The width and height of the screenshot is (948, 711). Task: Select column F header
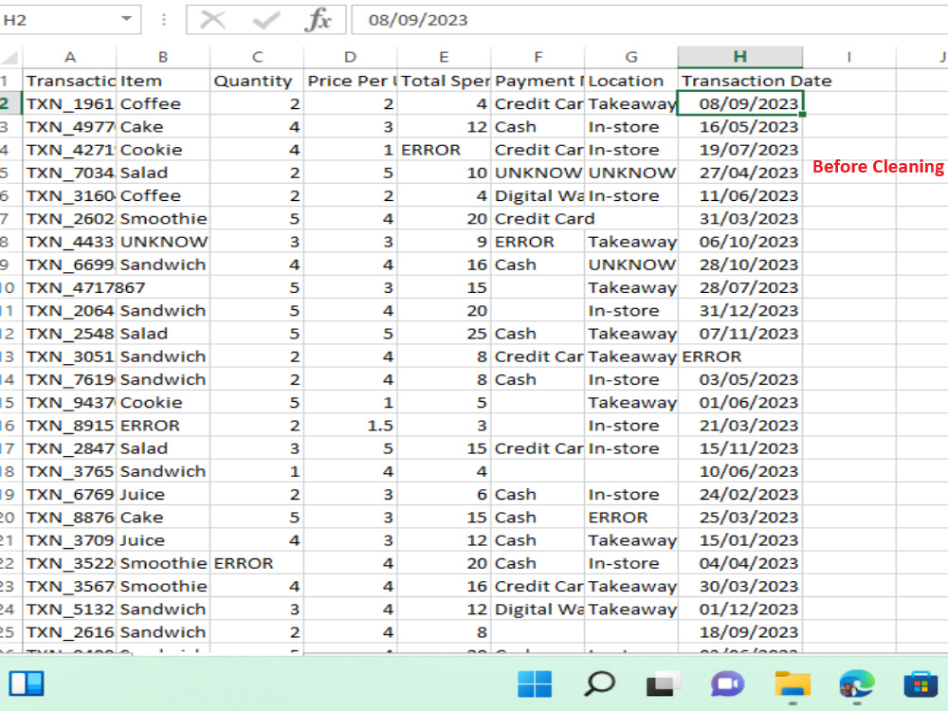538,58
